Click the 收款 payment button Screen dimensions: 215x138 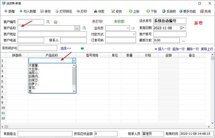pyautogui.click(x=99, y=11)
